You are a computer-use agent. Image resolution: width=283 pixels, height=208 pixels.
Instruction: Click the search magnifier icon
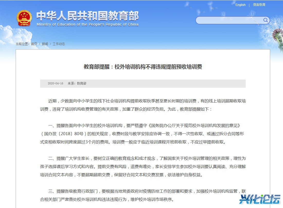[x=265, y=20]
